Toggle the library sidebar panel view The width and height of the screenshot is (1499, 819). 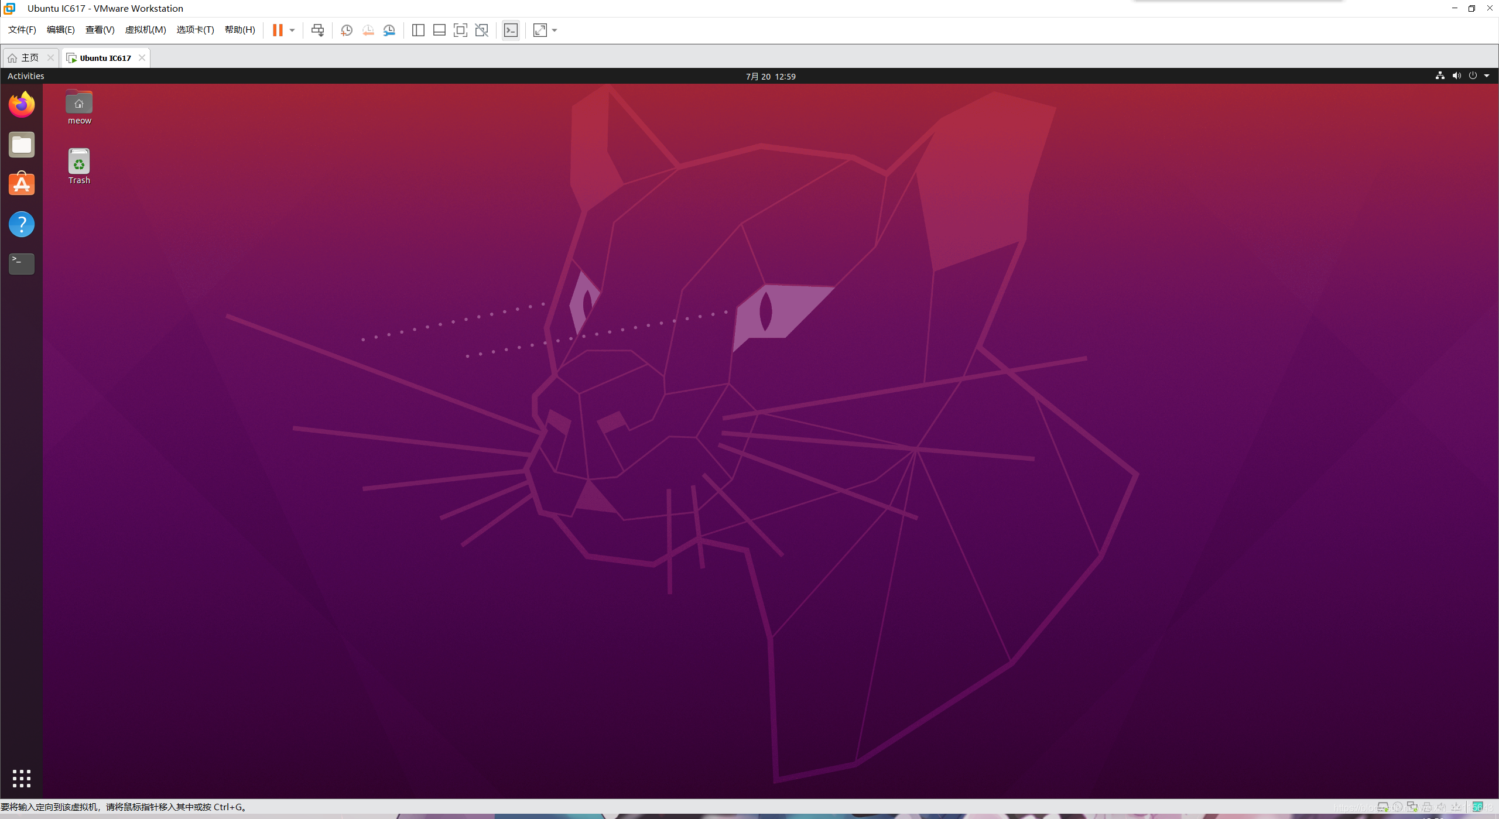[x=418, y=30]
